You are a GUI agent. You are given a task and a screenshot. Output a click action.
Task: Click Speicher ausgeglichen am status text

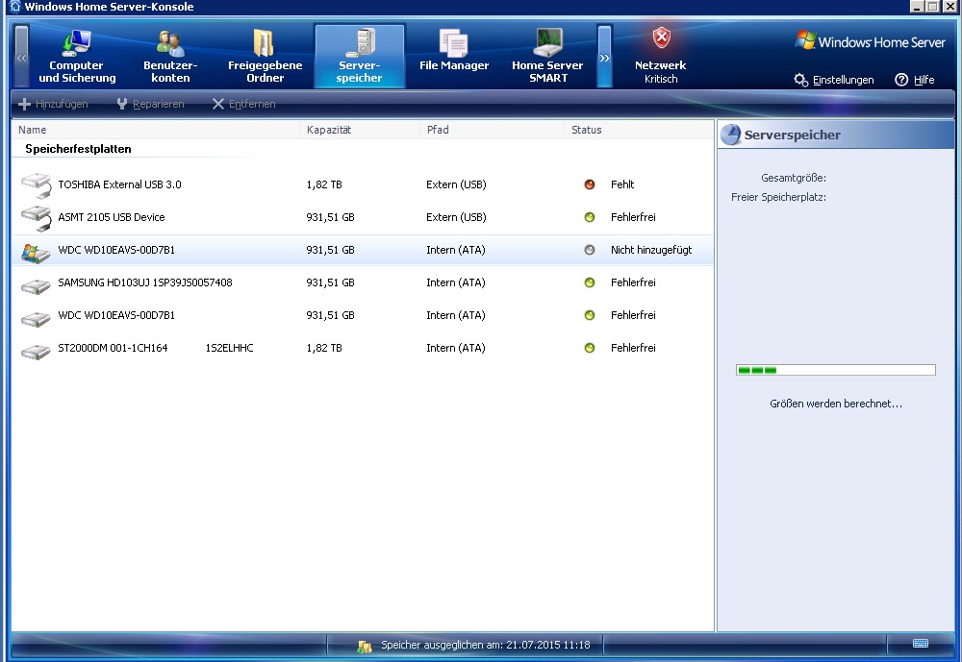point(485,645)
